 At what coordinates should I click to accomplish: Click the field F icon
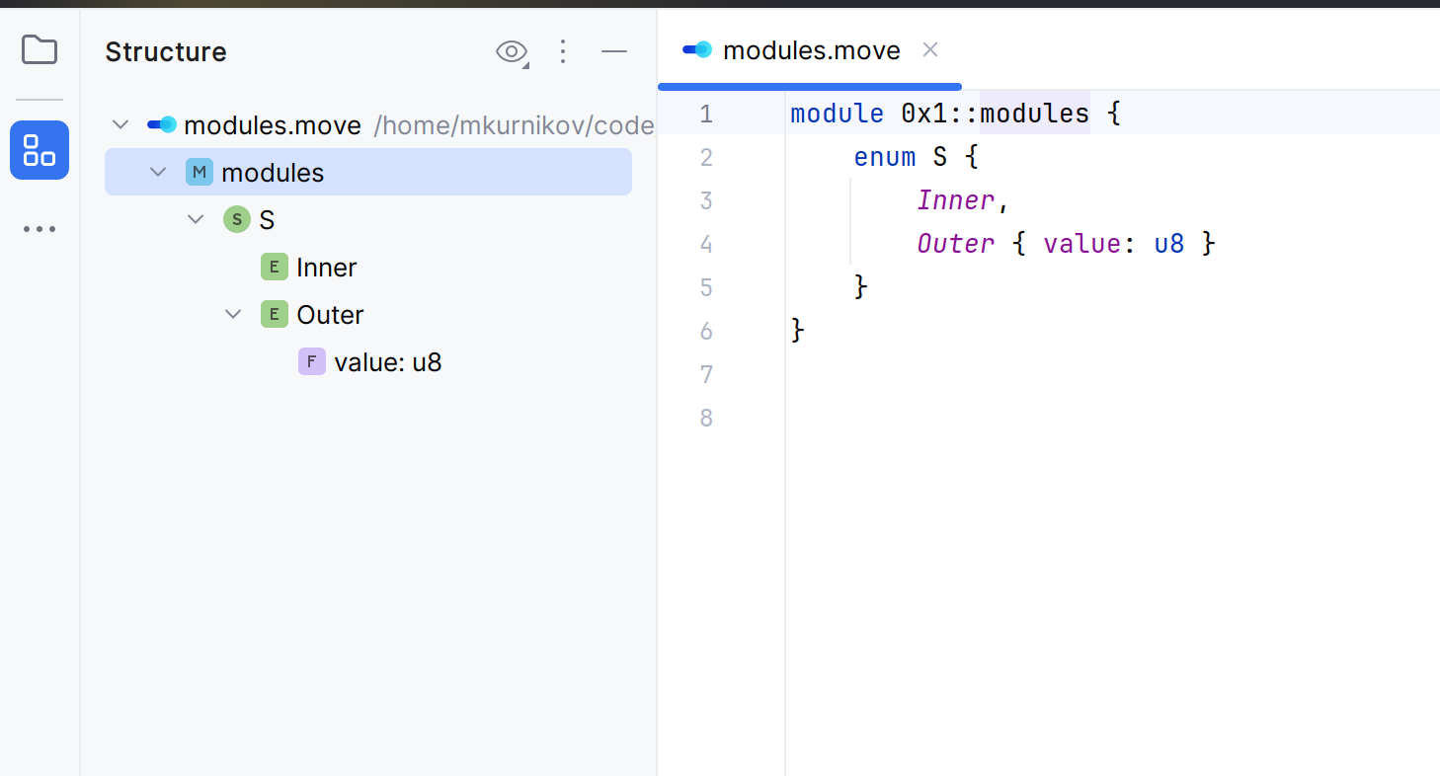(x=312, y=361)
